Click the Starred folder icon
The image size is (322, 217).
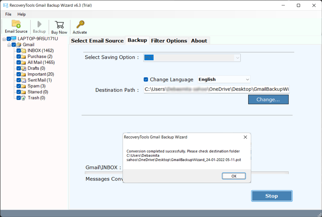(x=24, y=92)
